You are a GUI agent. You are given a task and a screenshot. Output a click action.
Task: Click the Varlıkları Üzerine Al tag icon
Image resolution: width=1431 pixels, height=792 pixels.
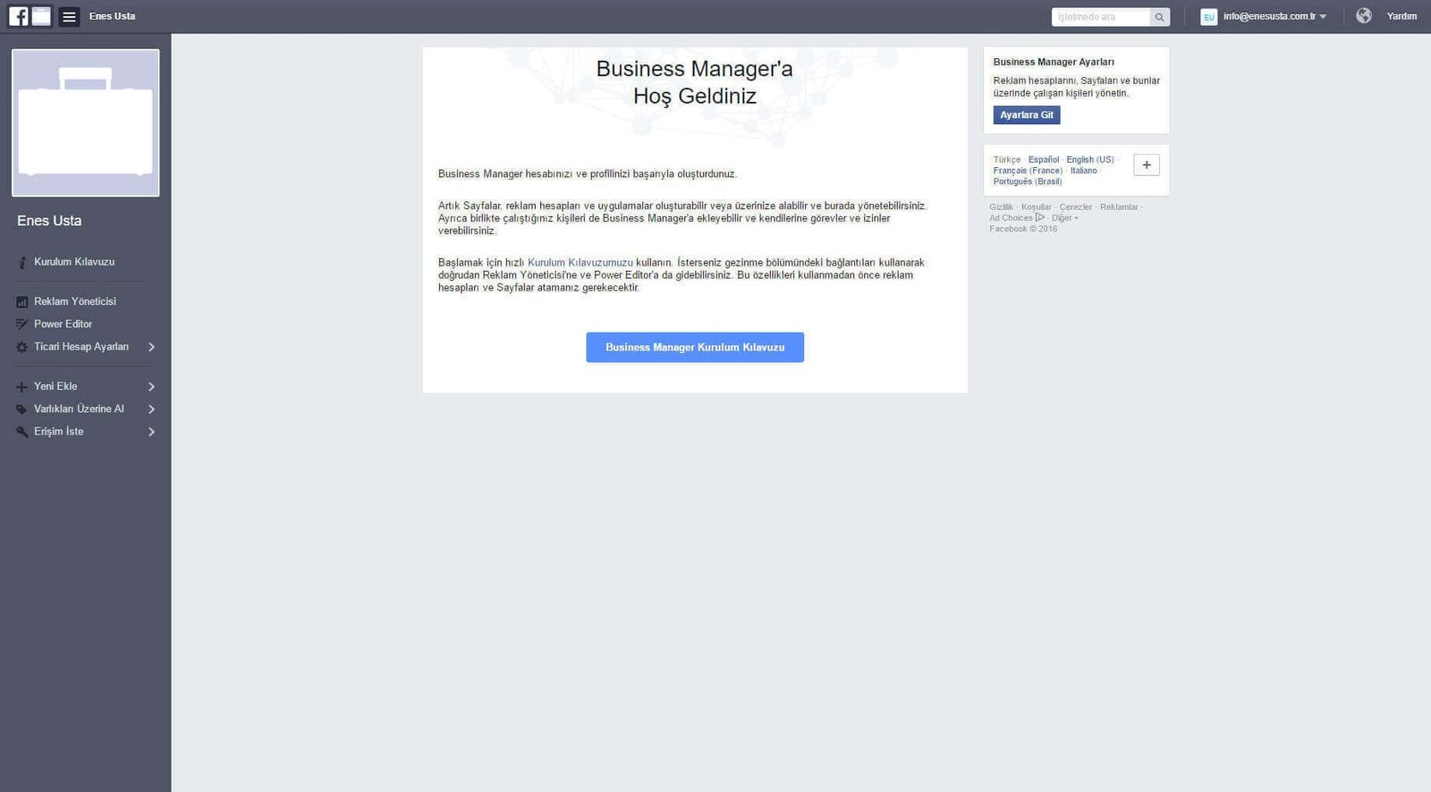click(x=22, y=409)
